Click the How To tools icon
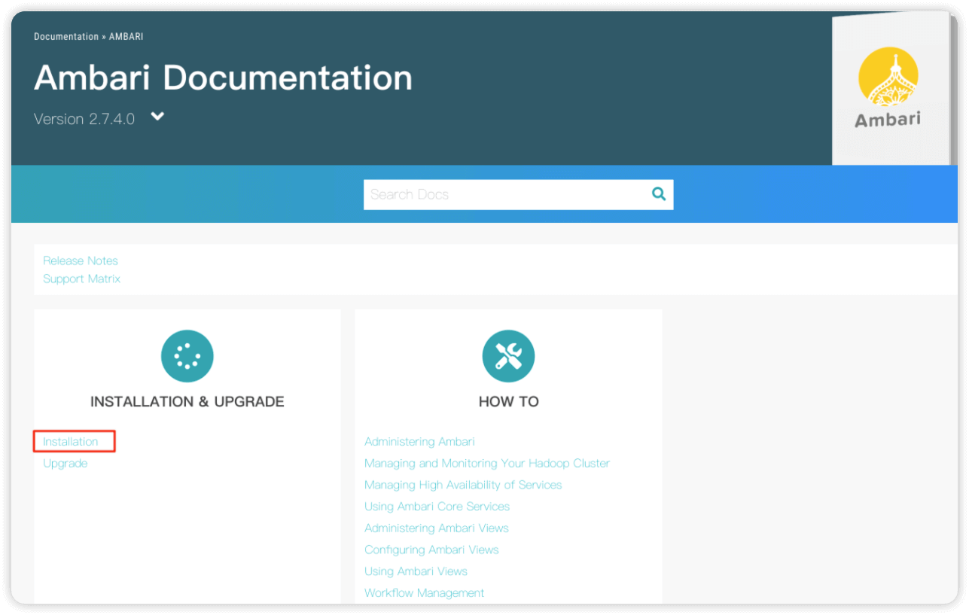 coord(508,356)
